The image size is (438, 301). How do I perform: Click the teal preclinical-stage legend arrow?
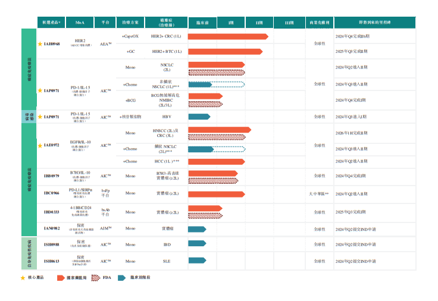(x=122, y=278)
